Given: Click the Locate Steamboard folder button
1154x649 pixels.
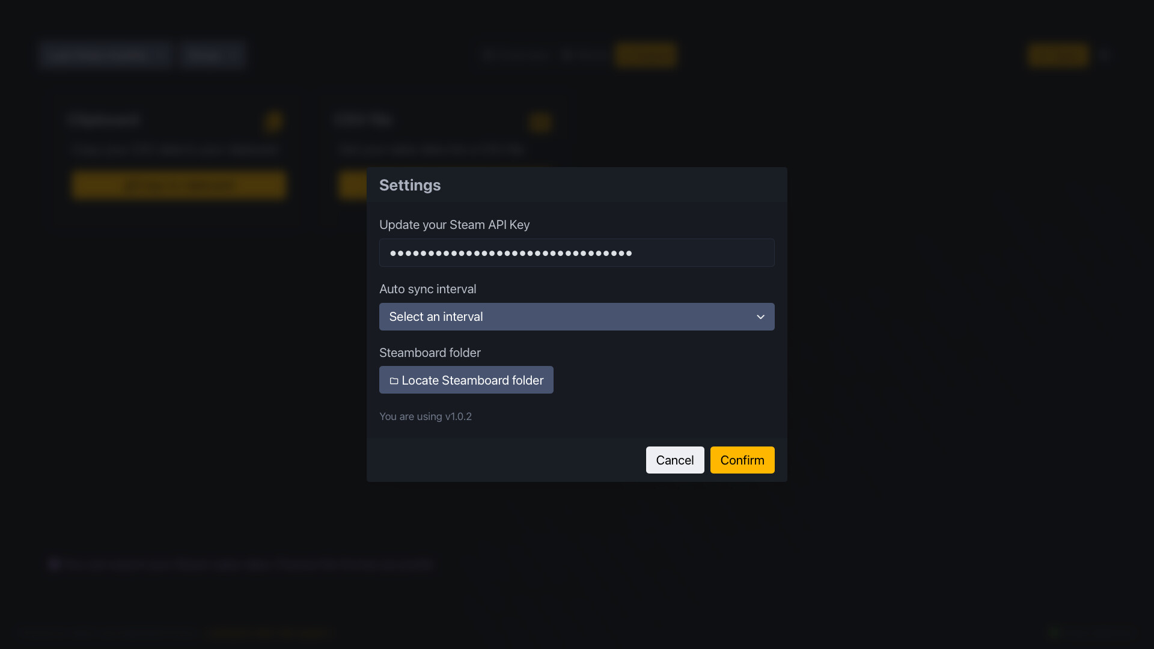Looking at the screenshot, I should coord(466,380).
